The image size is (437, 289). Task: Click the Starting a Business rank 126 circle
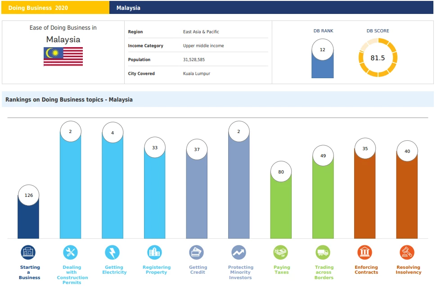tap(28, 195)
